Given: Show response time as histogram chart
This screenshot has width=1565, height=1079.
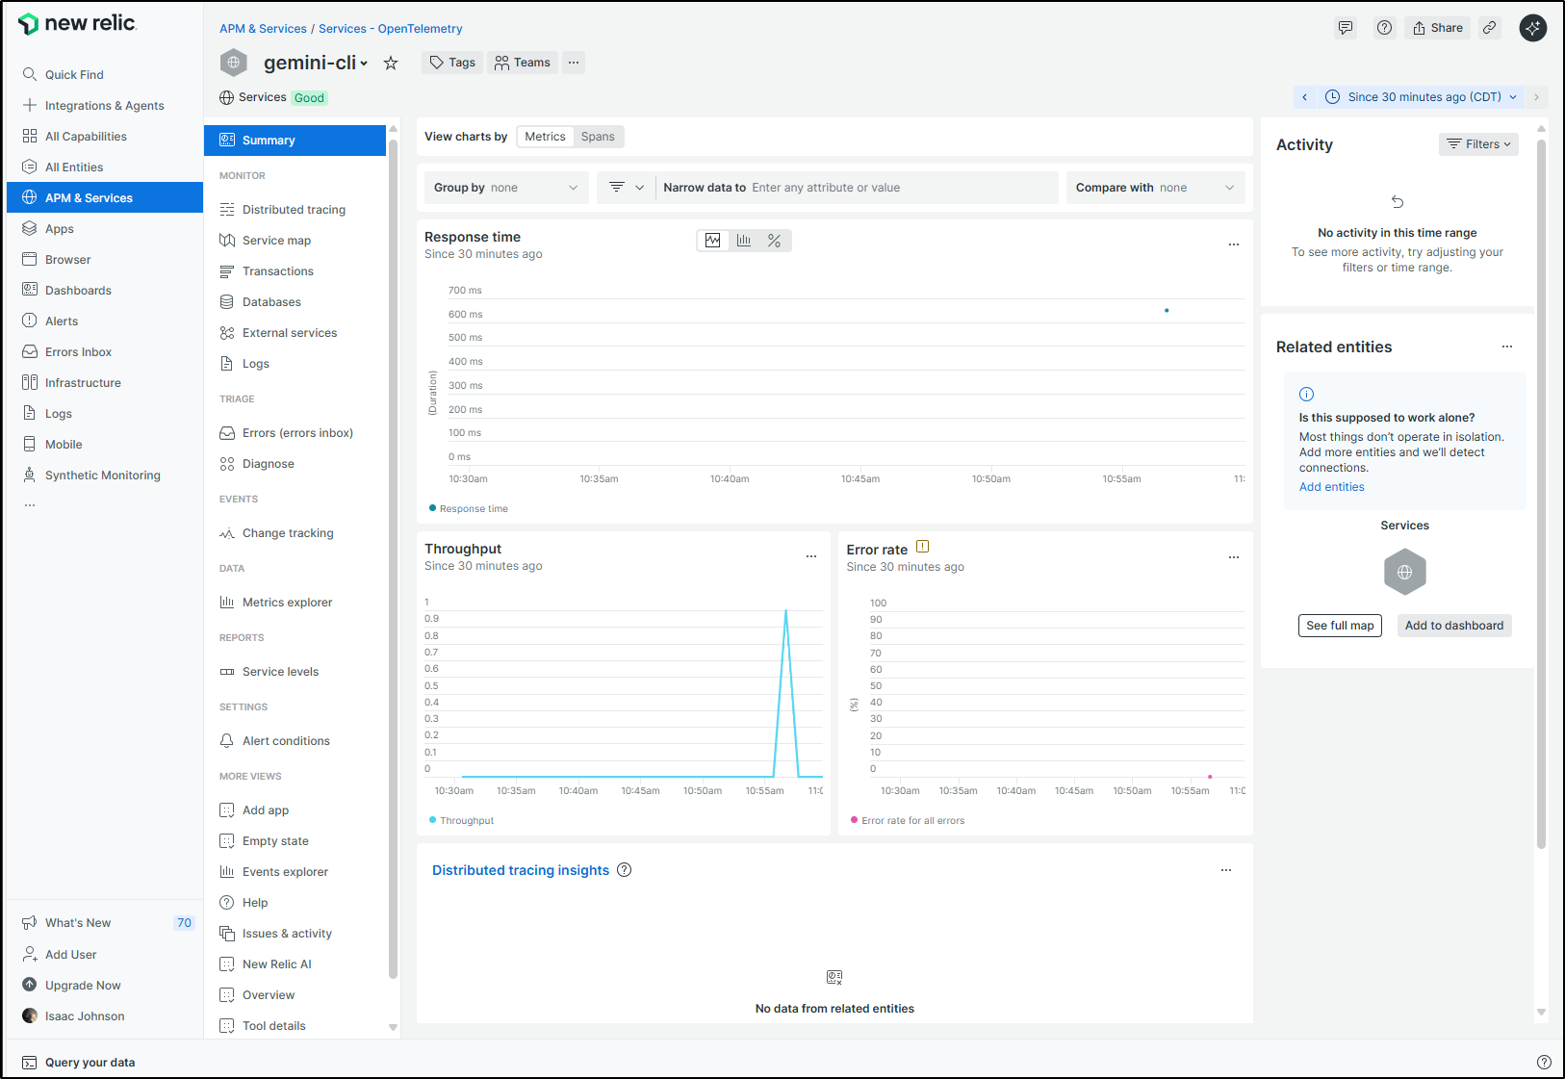Looking at the screenshot, I should [x=744, y=241].
